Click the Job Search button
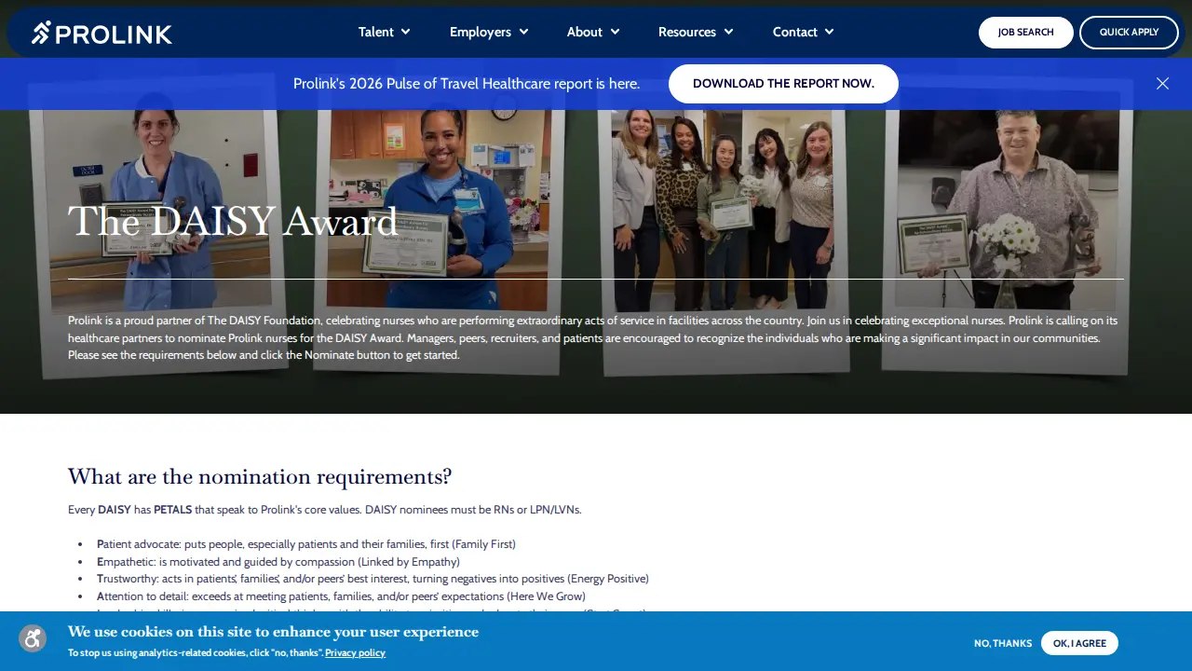This screenshot has height=671, width=1192. click(x=1026, y=33)
